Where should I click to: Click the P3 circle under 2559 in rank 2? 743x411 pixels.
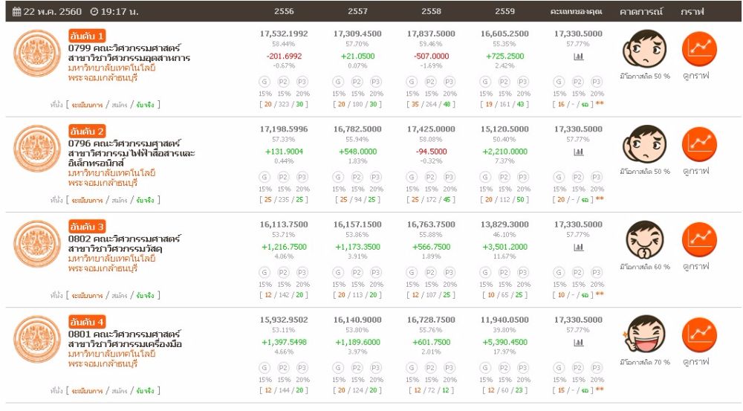523,176
